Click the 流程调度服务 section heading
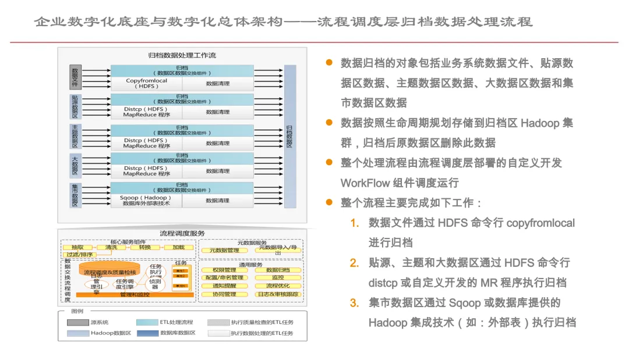This screenshot has height=353, width=629. (x=182, y=234)
